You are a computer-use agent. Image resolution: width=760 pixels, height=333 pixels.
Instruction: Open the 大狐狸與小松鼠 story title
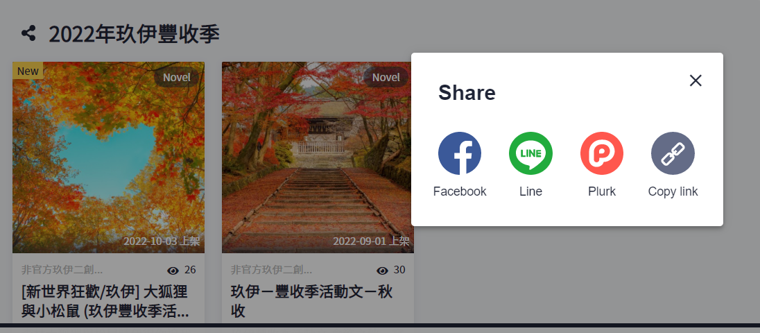pyautogui.click(x=105, y=301)
